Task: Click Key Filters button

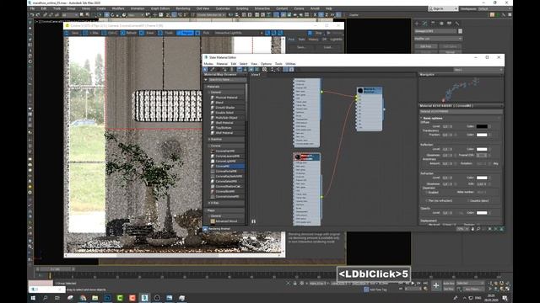Action: (473, 289)
